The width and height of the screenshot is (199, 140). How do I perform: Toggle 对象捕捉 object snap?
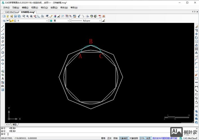124,138
